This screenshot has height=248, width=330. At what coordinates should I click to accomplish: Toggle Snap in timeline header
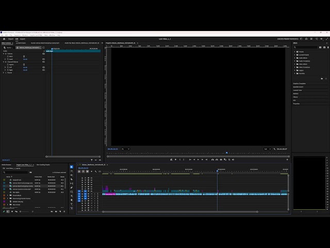84,172
